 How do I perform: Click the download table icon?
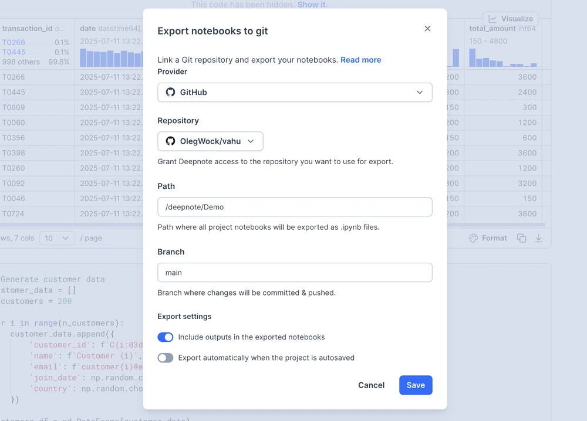(538, 238)
